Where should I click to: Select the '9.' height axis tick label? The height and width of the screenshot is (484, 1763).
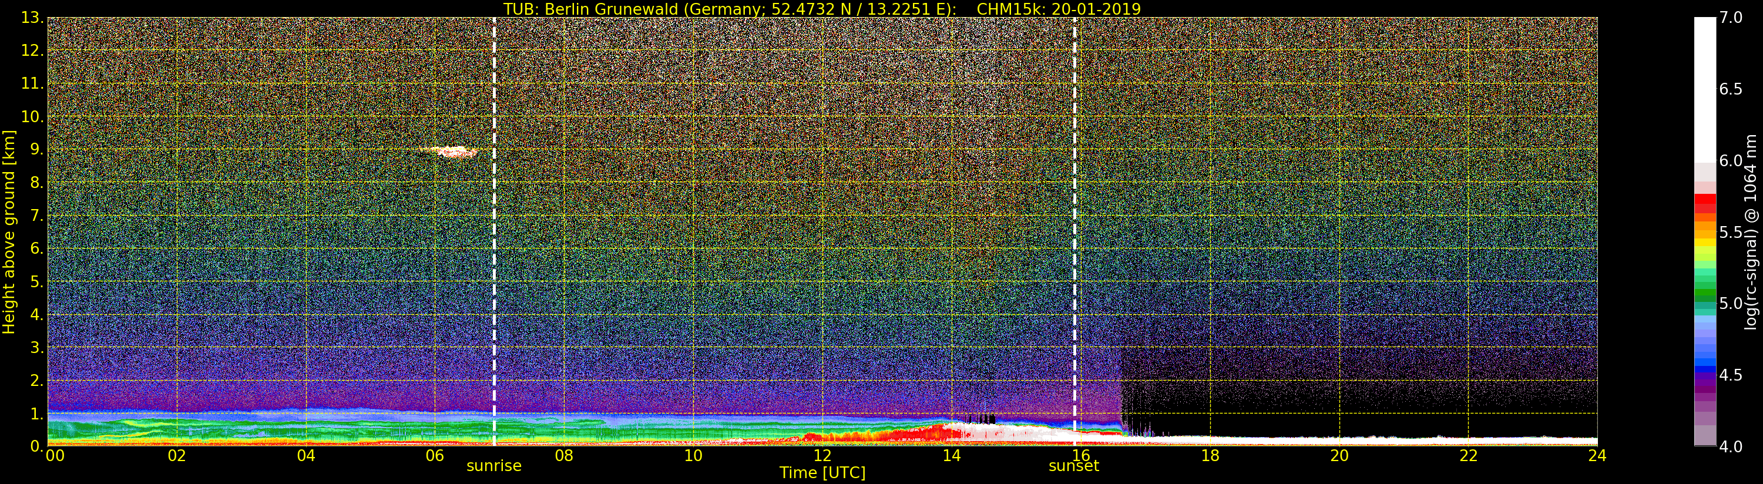click(x=37, y=149)
